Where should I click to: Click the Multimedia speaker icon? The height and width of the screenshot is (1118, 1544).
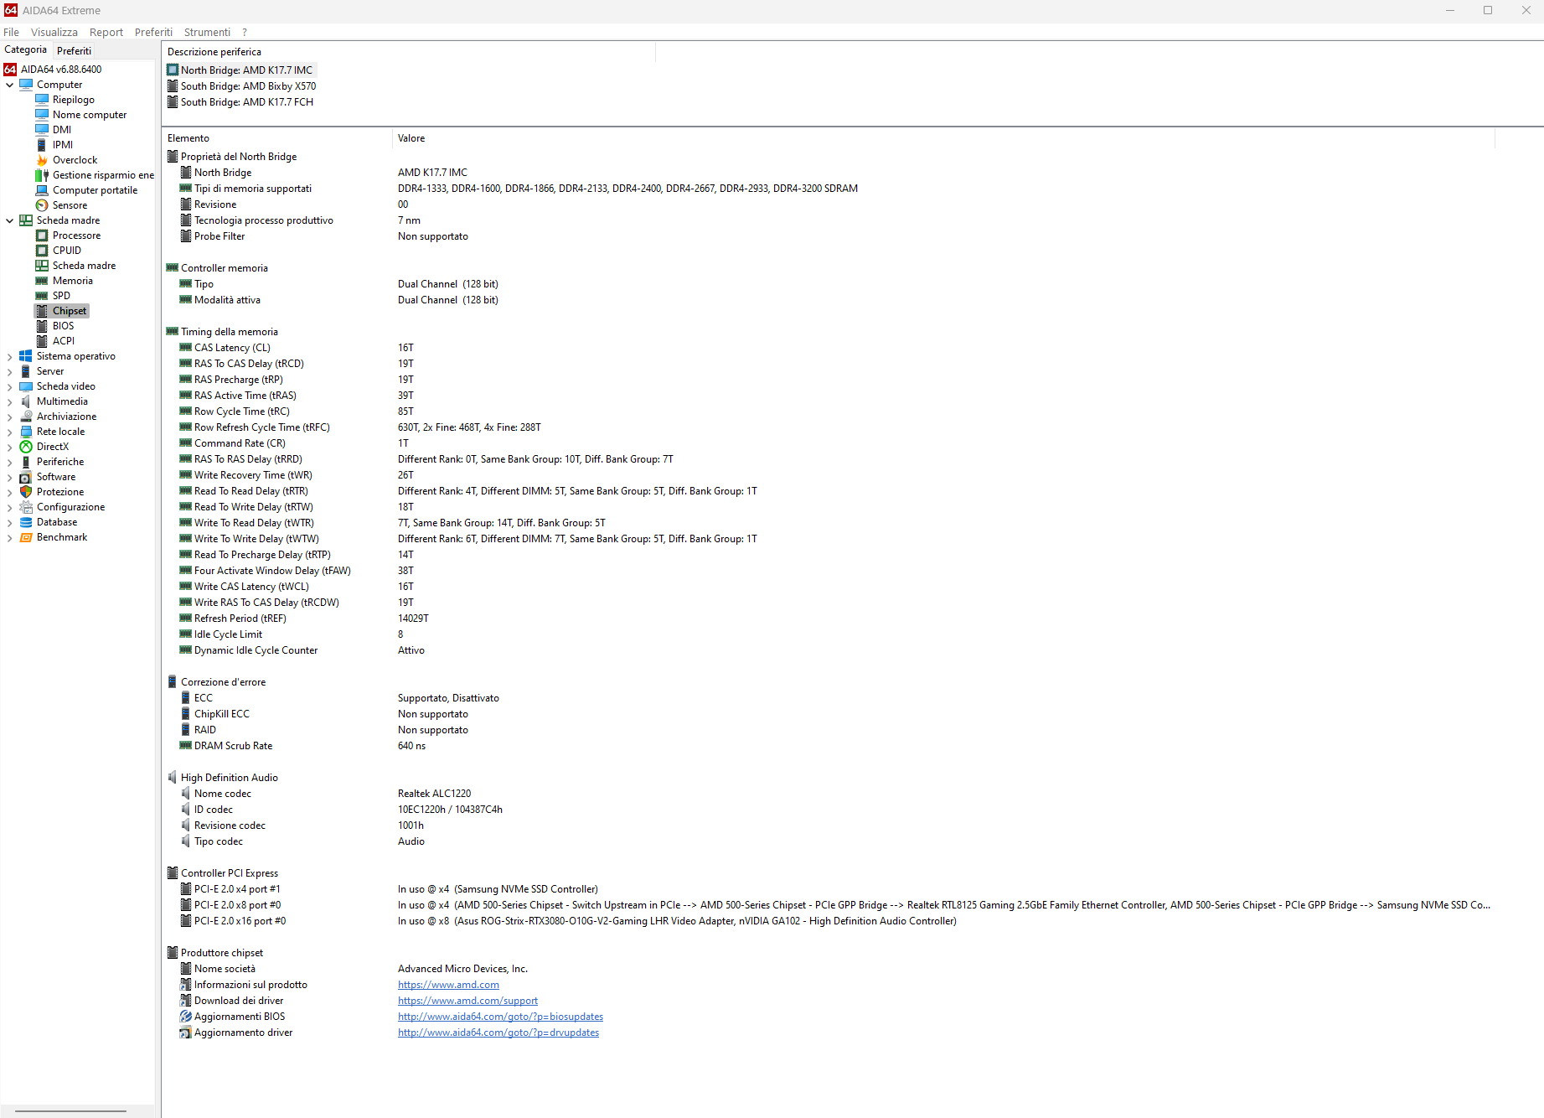(x=26, y=401)
